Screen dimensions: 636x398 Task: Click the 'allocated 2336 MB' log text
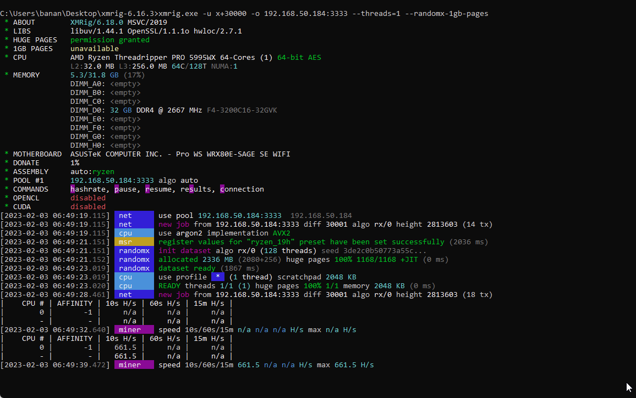click(x=195, y=260)
